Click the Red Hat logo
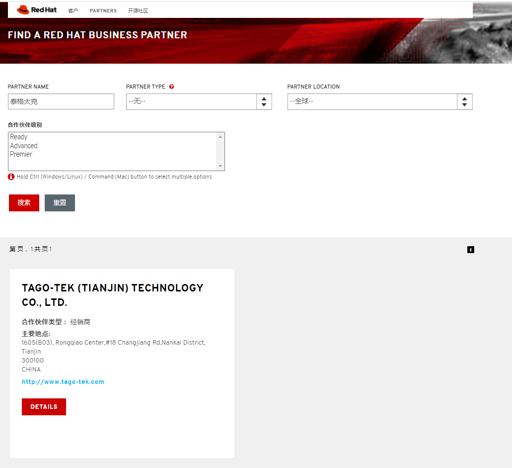This screenshot has width=512, height=468. (x=37, y=10)
